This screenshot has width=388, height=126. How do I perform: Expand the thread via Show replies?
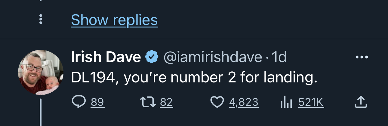114,20
